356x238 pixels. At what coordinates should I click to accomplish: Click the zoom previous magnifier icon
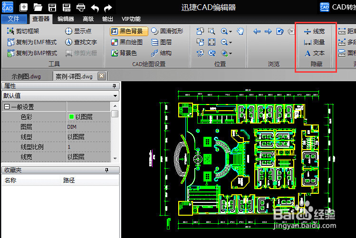click(x=212, y=53)
